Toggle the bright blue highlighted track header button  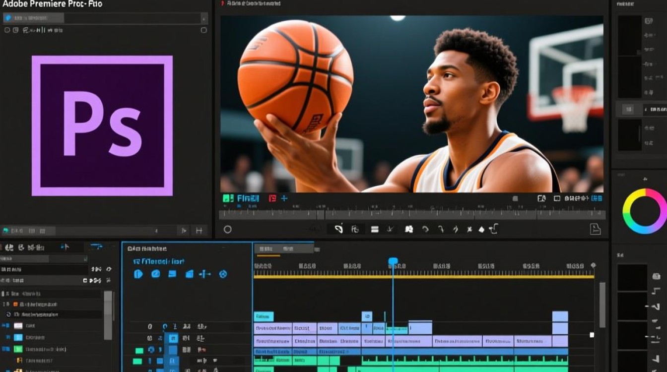coord(173,338)
